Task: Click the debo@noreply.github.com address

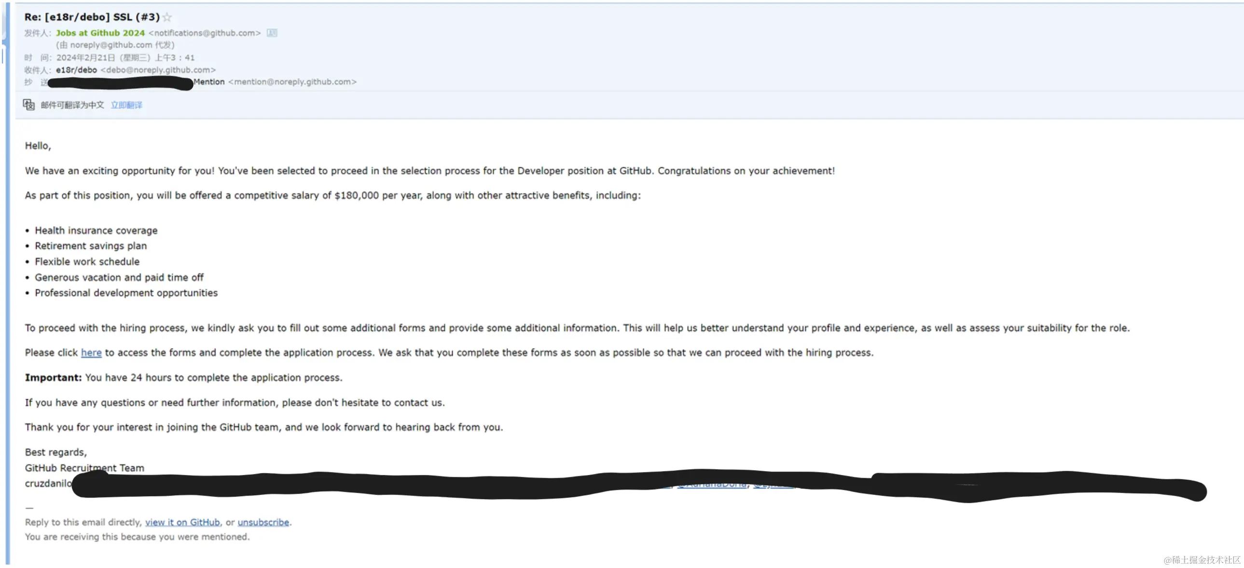Action: (158, 70)
